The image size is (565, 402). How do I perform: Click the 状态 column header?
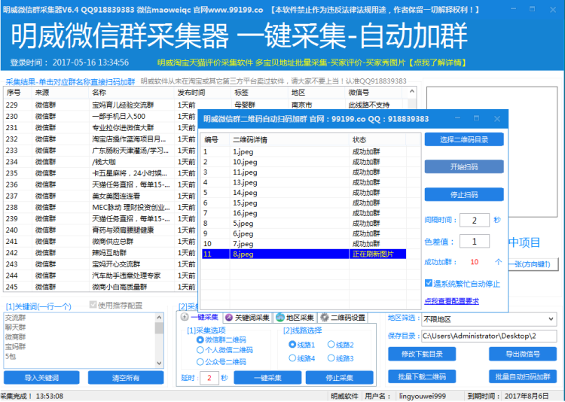click(x=377, y=140)
